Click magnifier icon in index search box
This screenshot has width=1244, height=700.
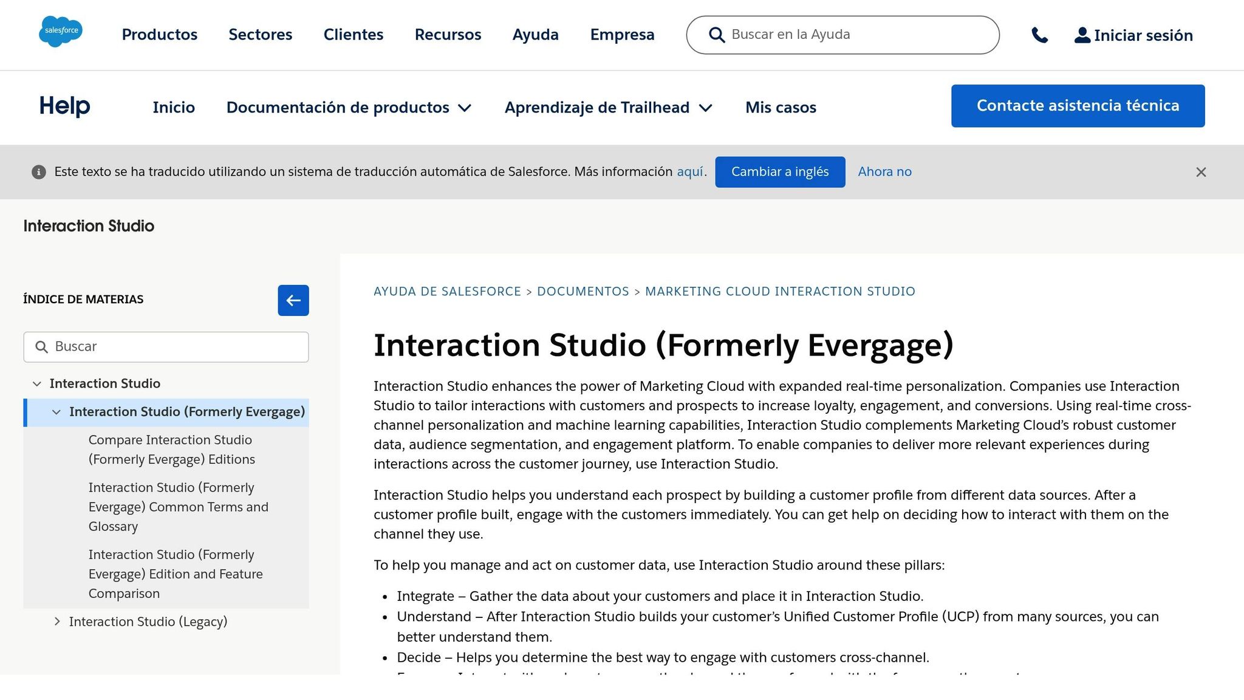click(41, 347)
